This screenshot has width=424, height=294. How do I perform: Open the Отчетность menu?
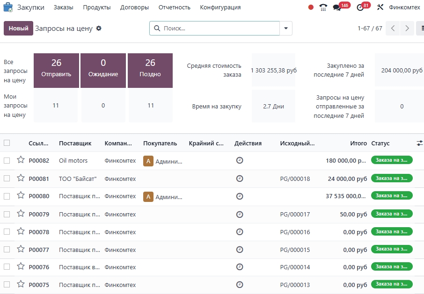click(175, 7)
